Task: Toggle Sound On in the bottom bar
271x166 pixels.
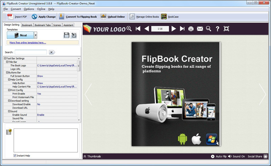Action: 236,156
